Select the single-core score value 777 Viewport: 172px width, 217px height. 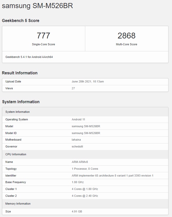click(43, 36)
